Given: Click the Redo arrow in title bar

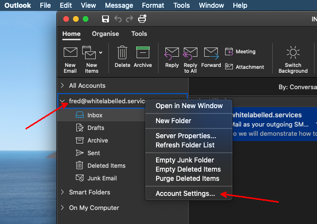Looking at the screenshot, I should click(x=130, y=19).
